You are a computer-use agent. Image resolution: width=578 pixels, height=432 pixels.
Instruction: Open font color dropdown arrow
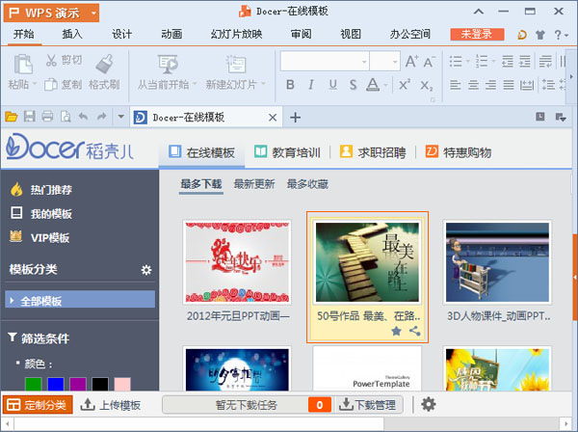click(386, 85)
